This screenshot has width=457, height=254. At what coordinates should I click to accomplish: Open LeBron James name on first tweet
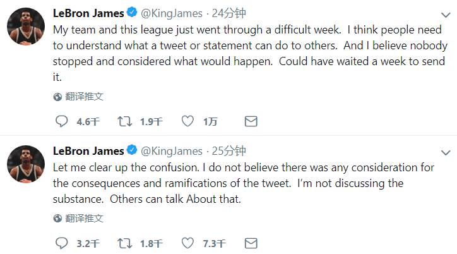click(x=88, y=11)
